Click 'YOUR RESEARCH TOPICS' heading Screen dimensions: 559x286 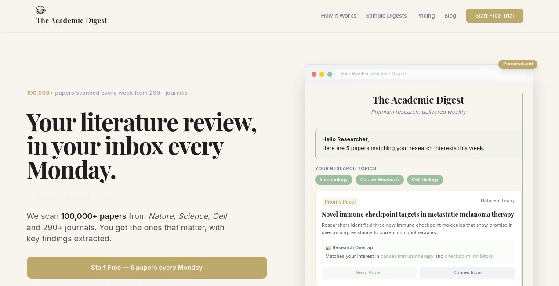[345, 168]
